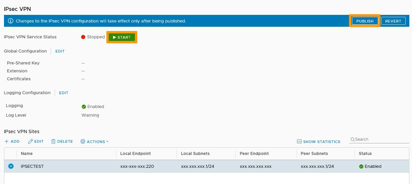This screenshot has height=184, width=412.
Task: Edit the Logging Configuration settings
Action: point(64,93)
